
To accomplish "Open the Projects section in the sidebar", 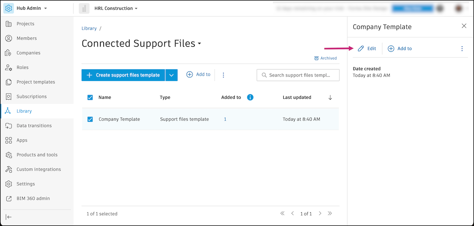I will 25,23.
